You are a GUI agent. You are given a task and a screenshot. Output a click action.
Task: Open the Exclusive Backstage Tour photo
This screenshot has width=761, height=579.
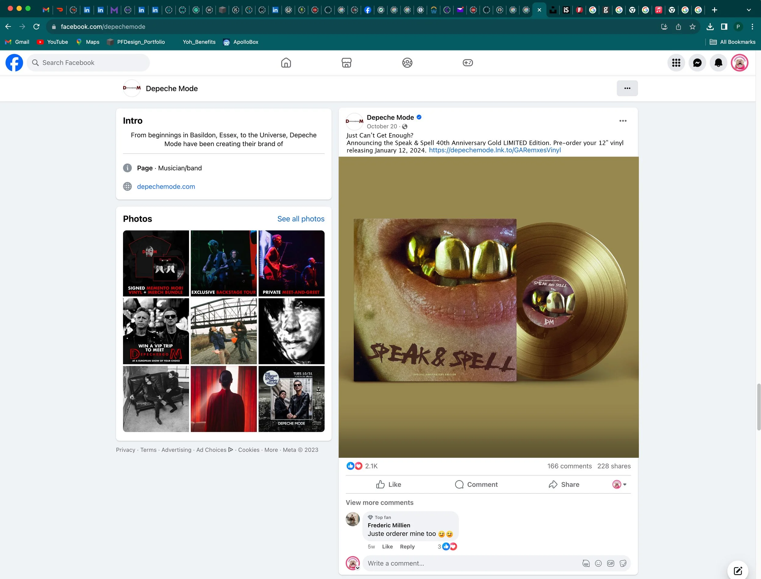point(224,263)
